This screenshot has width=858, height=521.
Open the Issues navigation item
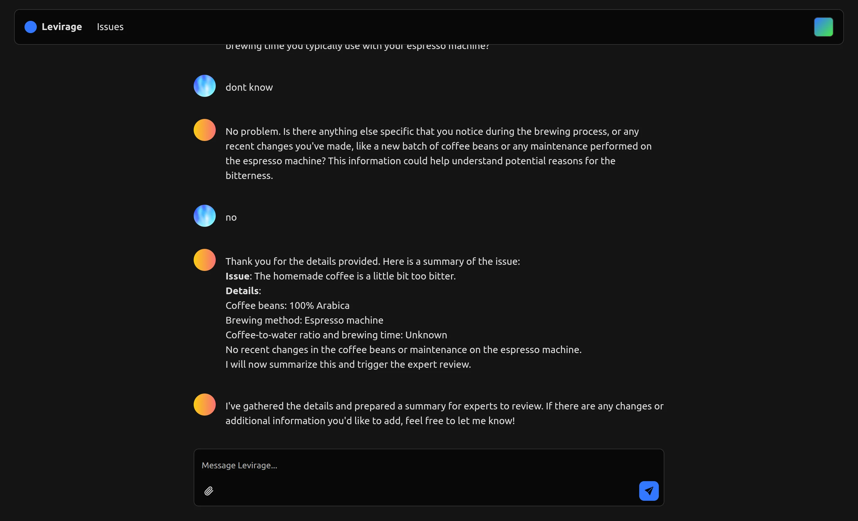[110, 27]
